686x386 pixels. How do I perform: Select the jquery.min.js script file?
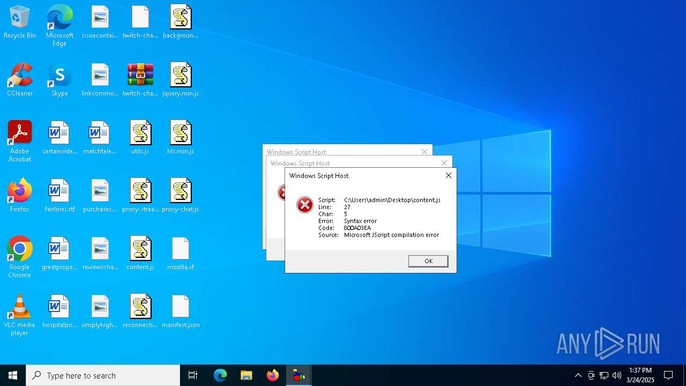pos(181,80)
